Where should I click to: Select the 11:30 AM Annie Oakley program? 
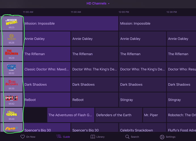pyautogui.click(x=95, y=39)
